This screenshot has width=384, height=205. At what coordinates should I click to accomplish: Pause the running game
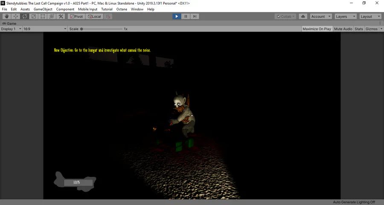186,16
